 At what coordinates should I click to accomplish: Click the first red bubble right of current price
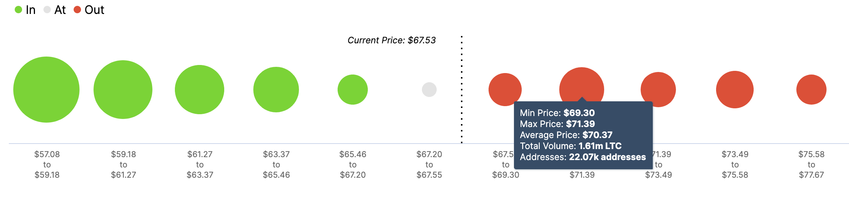pyautogui.click(x=505, y=90)
